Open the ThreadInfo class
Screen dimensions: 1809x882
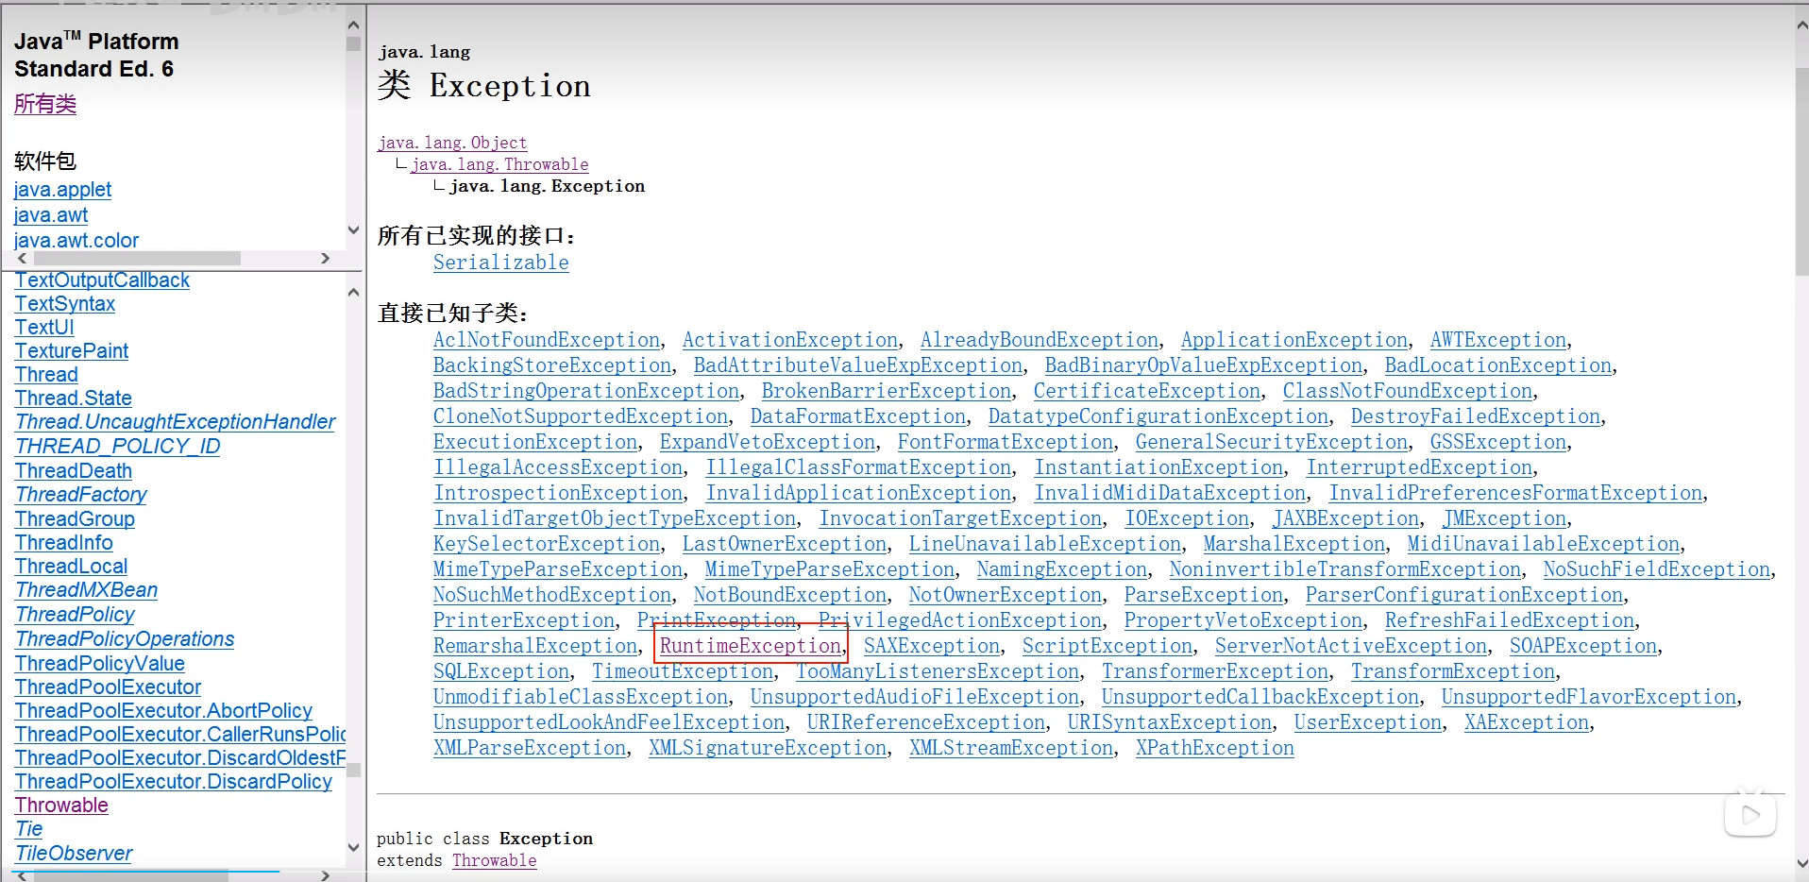[x=64, y=543]
